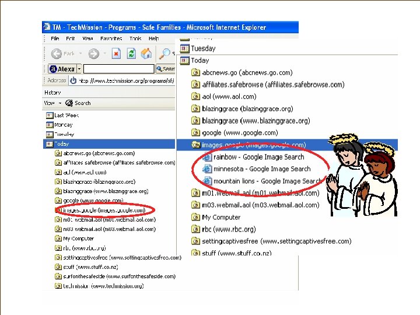Open stuff (www.stuff.co.nz) in left history
This screenshot has height=315, width=420.
[x=86, y=267]
